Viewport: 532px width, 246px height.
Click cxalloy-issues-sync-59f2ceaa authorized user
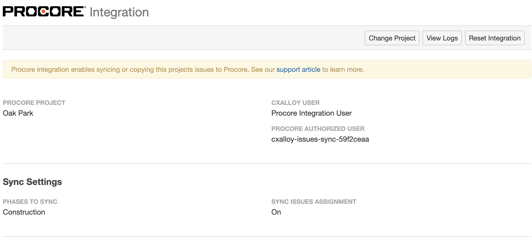[320, 139]
